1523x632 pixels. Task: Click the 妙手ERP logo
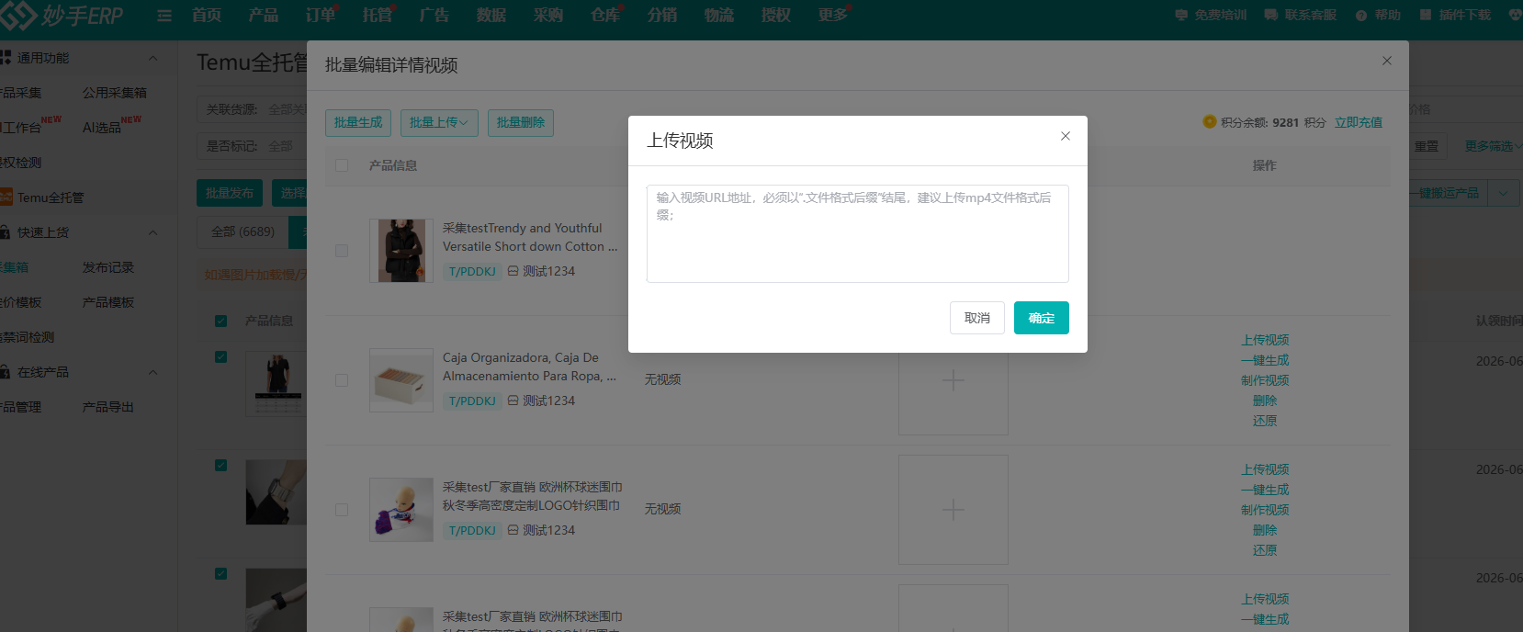coord(62,15)
